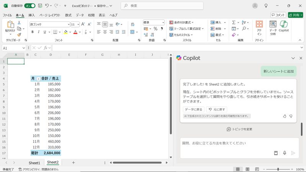Click in the 検索 search box
Image resolution: width=306 pixels, height=172 pixels.
tap(162, 6)
